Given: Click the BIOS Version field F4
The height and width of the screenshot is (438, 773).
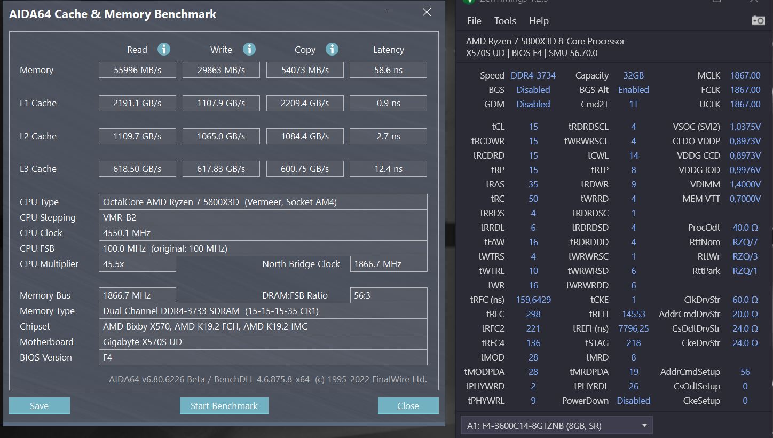Looking at the screenshot, I should pos(263,357).
